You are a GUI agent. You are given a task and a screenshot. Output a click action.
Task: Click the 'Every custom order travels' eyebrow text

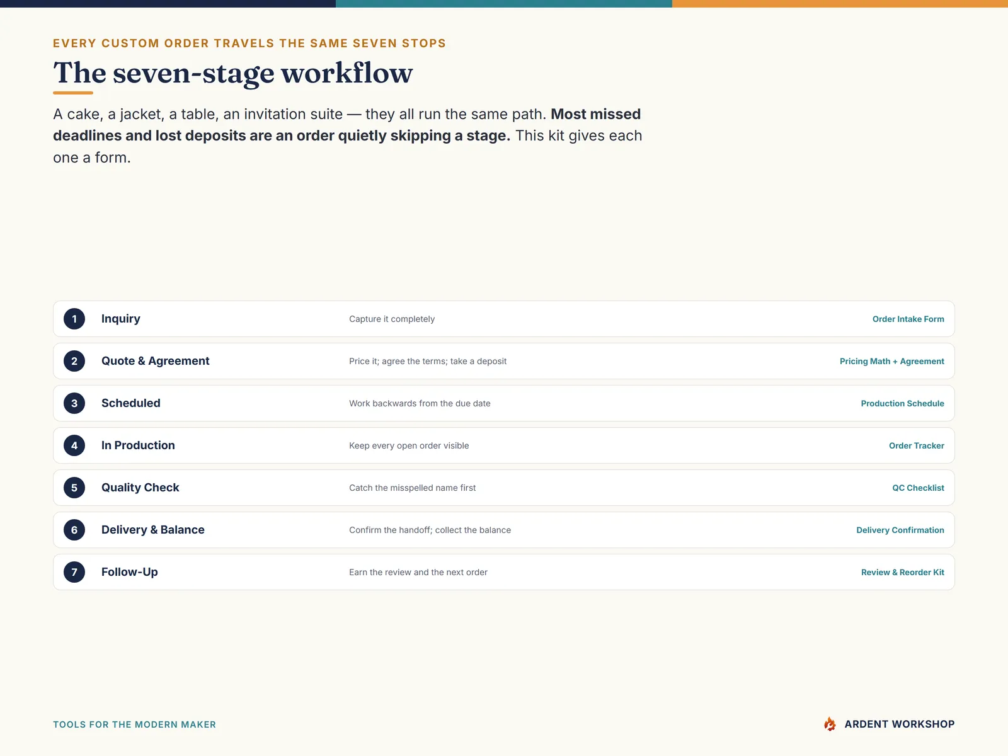point(249,43)
